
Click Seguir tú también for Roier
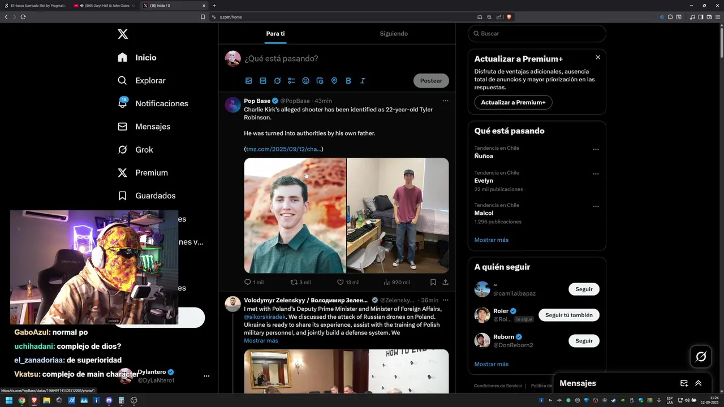[x=569, y=315]
